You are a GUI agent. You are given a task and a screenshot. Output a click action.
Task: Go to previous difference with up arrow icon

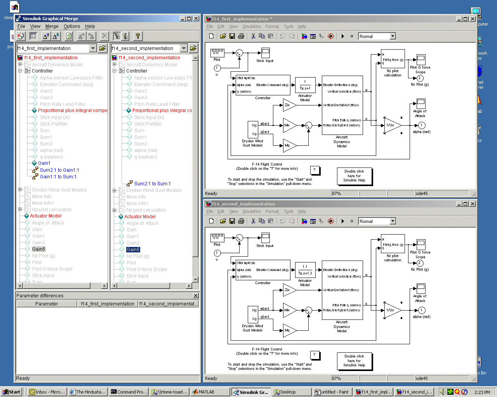pyautogui.click(x=46, y=36)
